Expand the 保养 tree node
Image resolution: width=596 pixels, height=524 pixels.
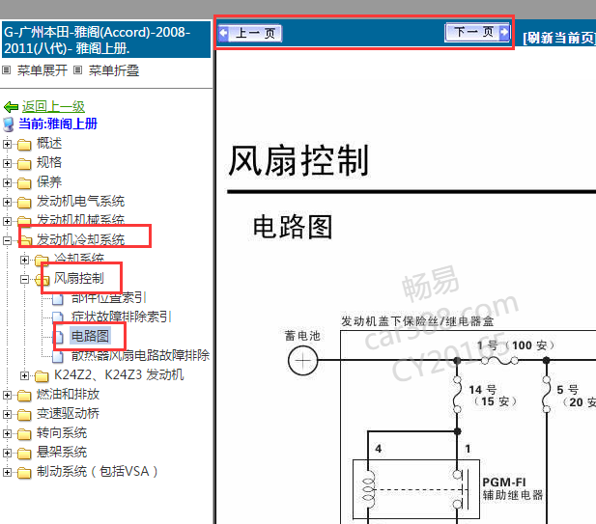click(7, 182)
